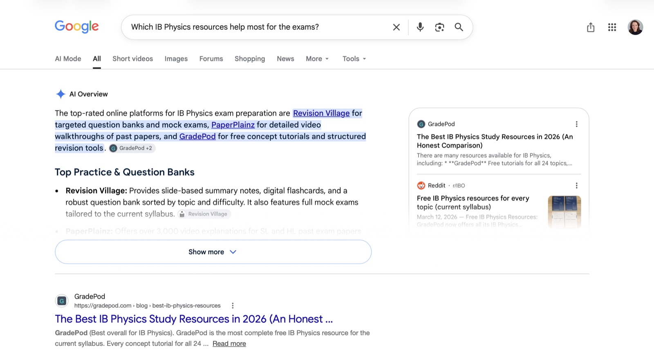Image resolution: width=654 pixels, height=358 pixels.
Task: Submit search with the magnifying glass icon
Action: pyautogui.click(x=459, y=27)
